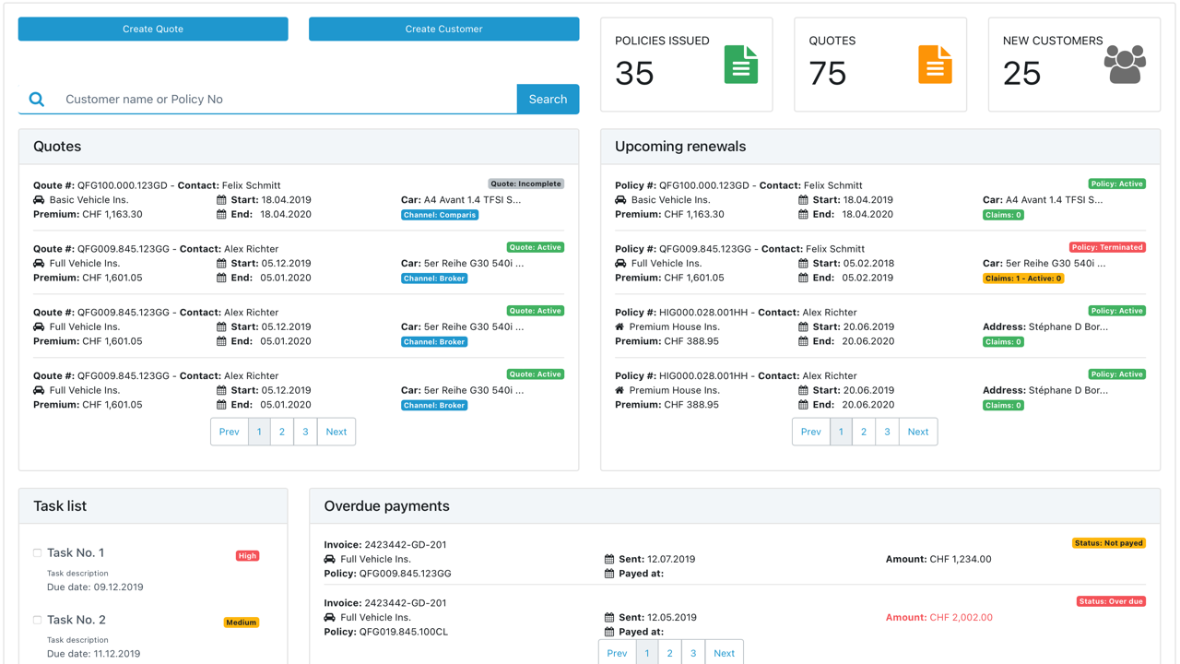Click the Channel: Comparis blue badge
Screen dimensions: 1180x664
coord(440,215)
